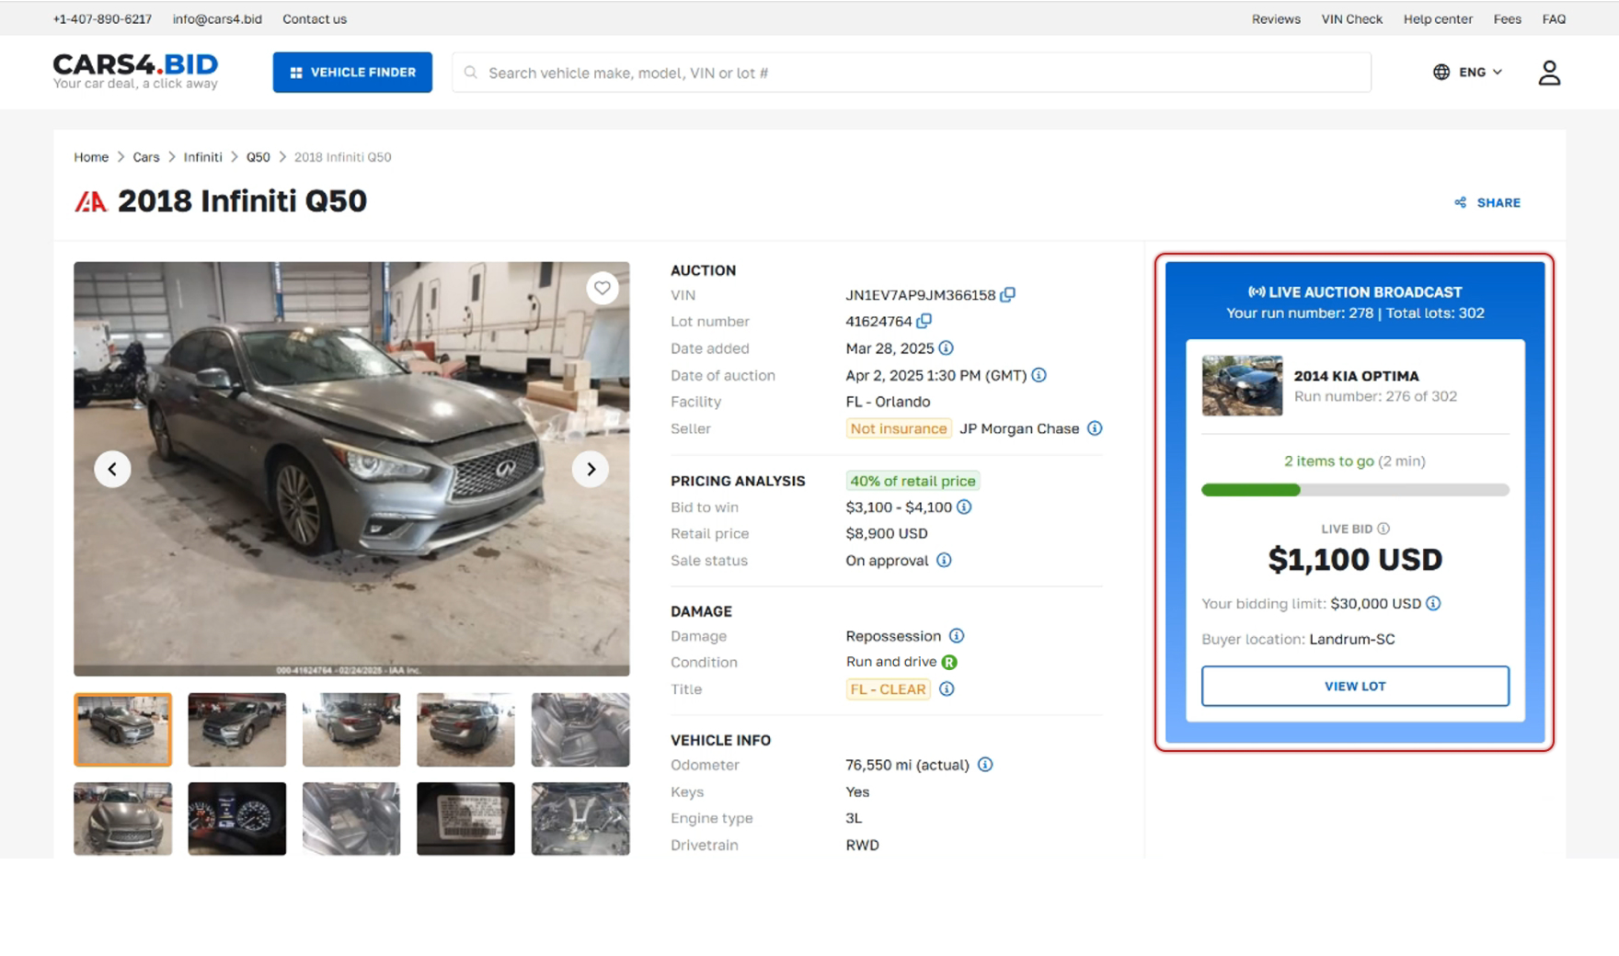1619x956 pixels.
Task: Click the auction progress bar
Action: 1355,490
